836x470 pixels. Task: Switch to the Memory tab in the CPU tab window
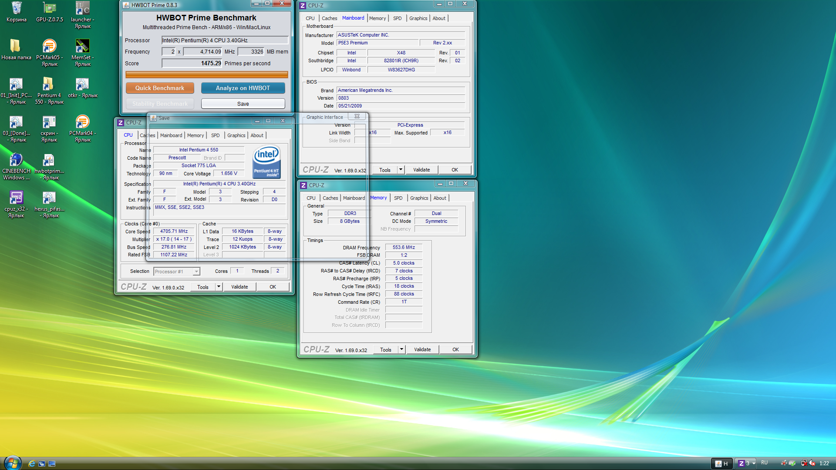pyautogui.click(x=196, y=135)
